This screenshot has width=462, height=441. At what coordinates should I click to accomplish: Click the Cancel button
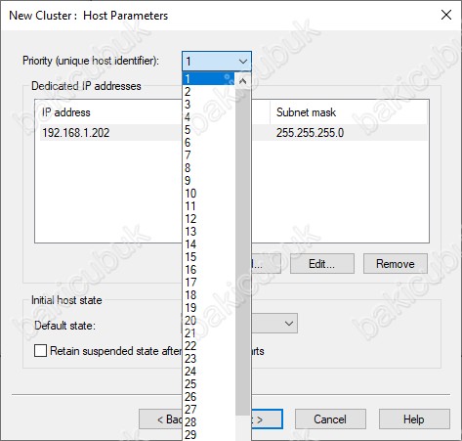click(330, 419)
